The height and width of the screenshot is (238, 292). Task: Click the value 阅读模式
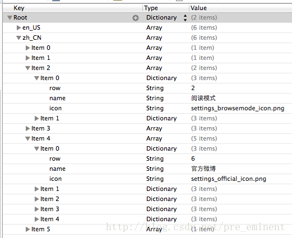[203, 98]
